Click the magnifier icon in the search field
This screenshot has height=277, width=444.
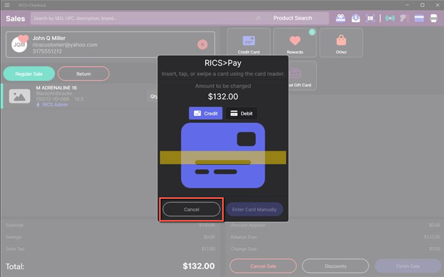pyautogui.click(x=258, y=18)
